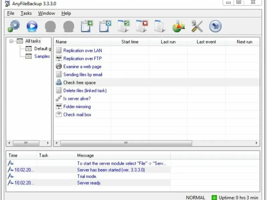Select the Folder mirroring task
The width and height of the screenshot is (267, 200).
[77, 106]
